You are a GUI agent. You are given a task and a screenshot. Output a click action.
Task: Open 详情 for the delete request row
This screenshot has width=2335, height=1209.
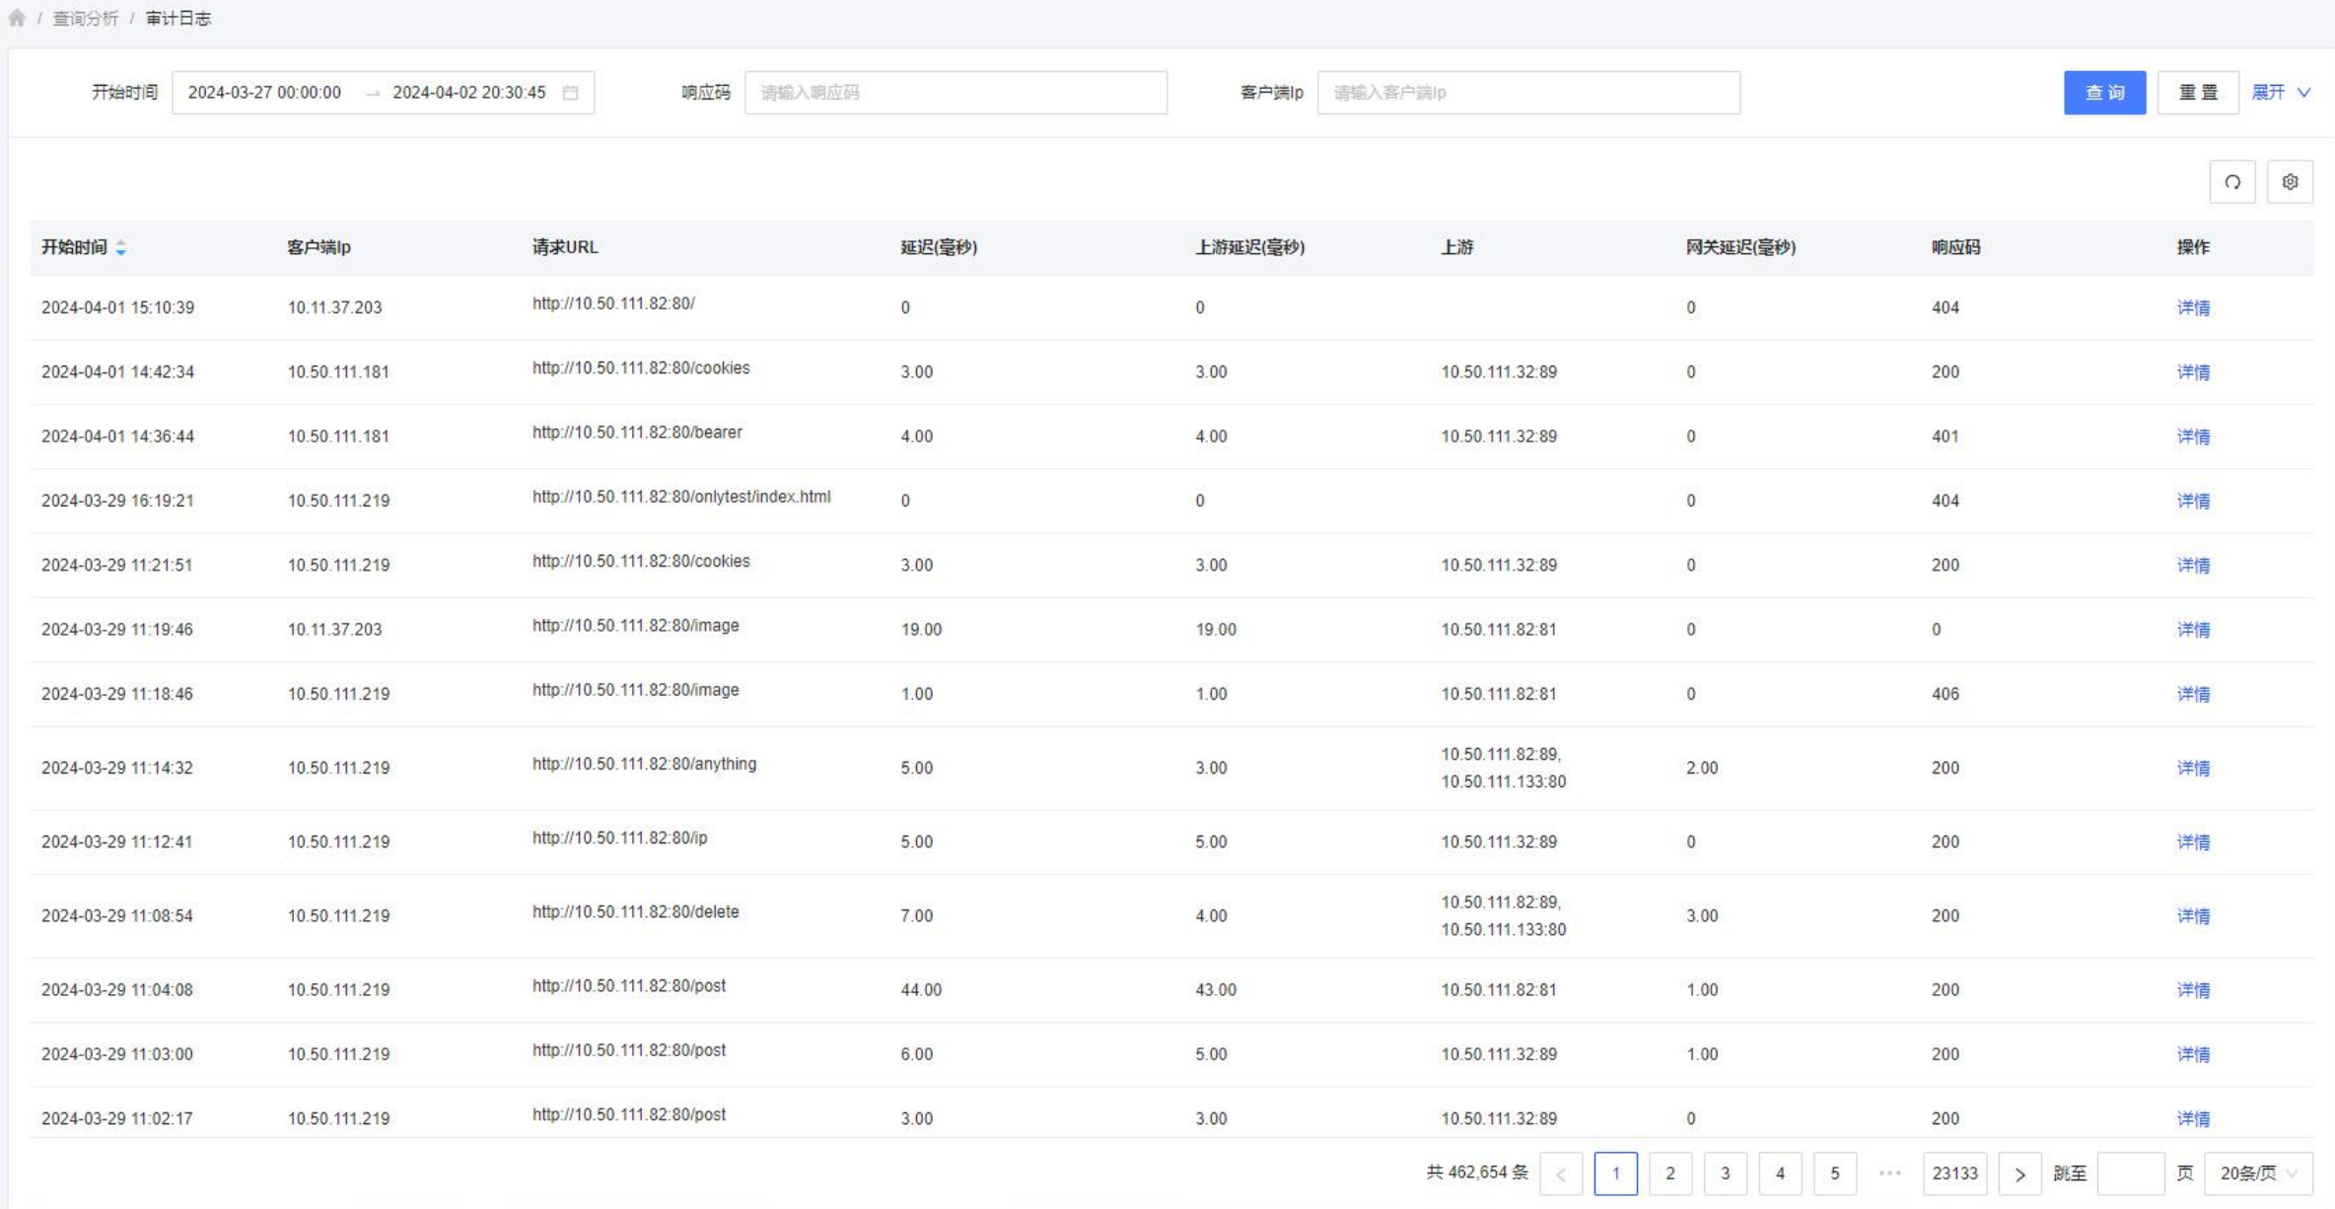pos(2193,915)
